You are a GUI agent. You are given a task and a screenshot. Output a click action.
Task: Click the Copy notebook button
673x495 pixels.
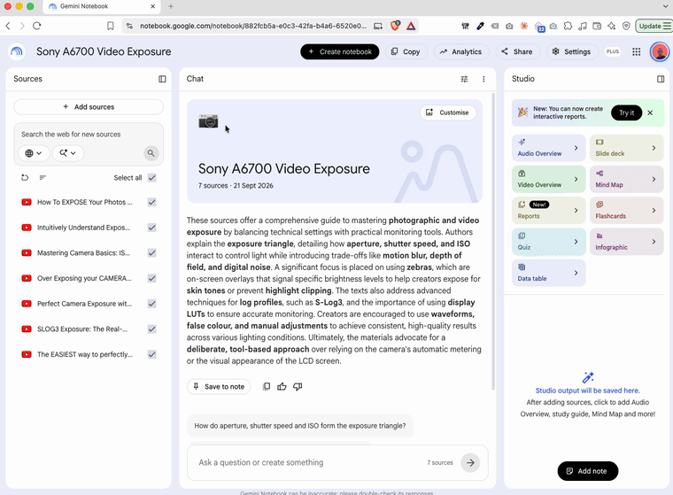(x=406, y=52)
